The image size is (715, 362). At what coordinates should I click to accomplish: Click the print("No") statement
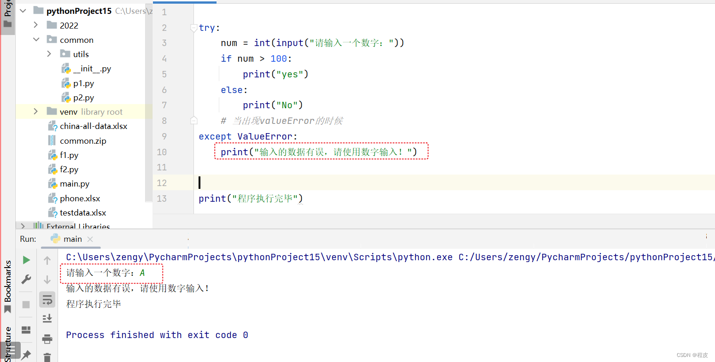tap(273, 105)
